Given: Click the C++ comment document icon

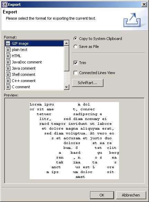Looking at the screenshot, I should (8, 81).
